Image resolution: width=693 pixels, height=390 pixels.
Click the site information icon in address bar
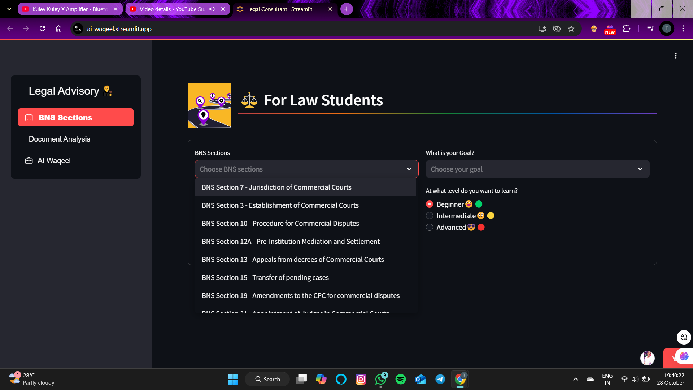coord(78,29)
